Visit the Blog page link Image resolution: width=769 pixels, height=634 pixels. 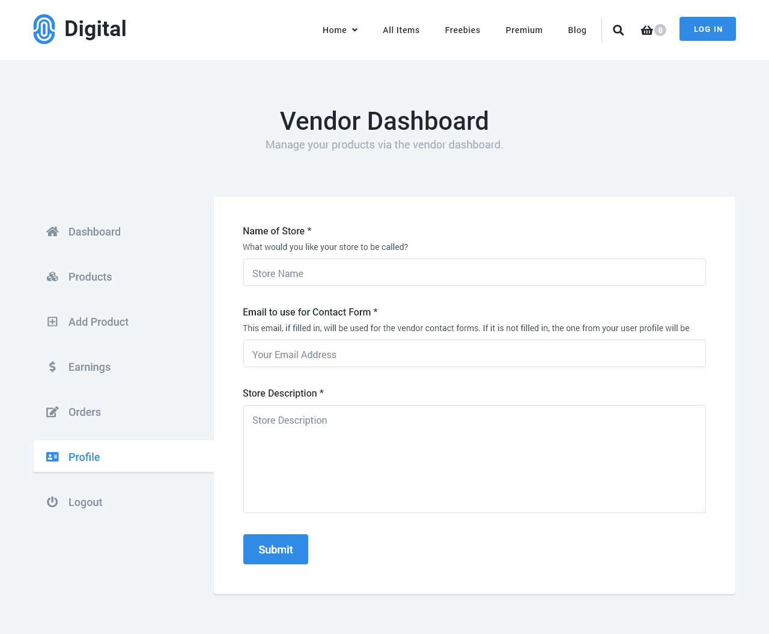click(577, 30)
